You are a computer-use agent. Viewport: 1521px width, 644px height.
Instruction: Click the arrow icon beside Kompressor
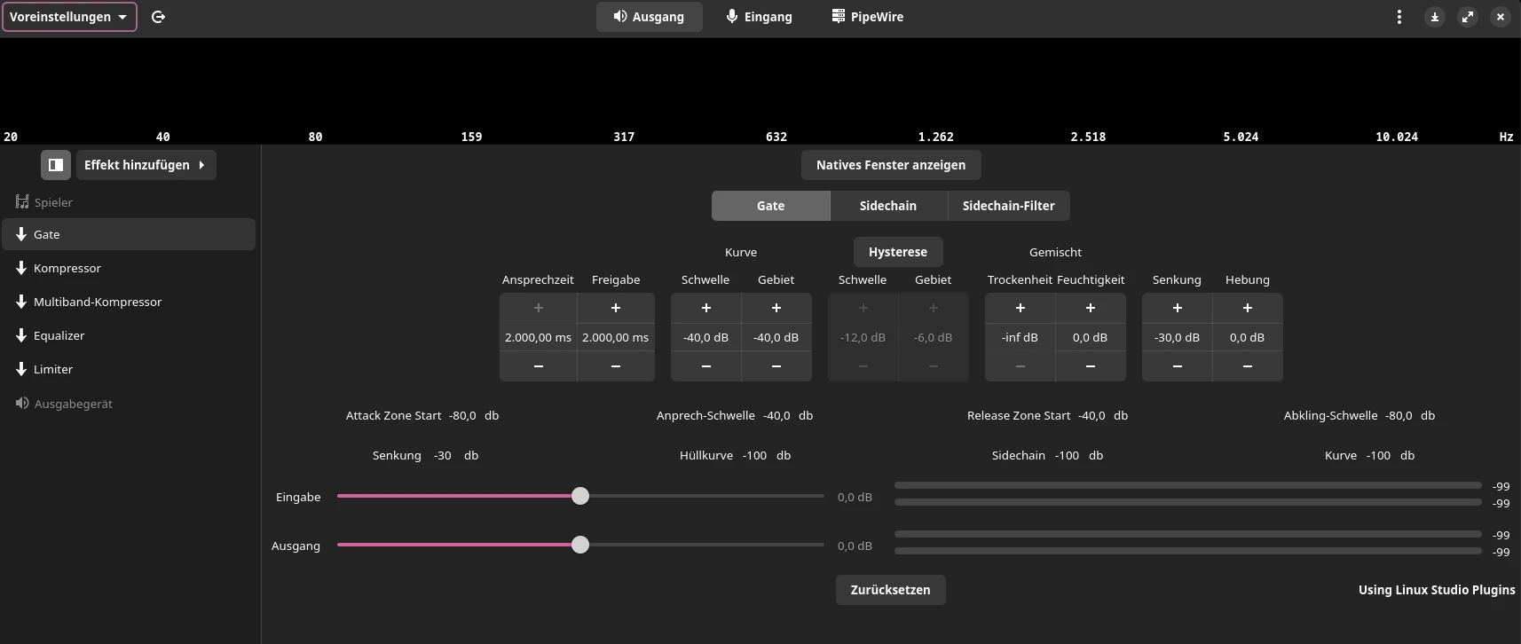[x=21, y=268]
